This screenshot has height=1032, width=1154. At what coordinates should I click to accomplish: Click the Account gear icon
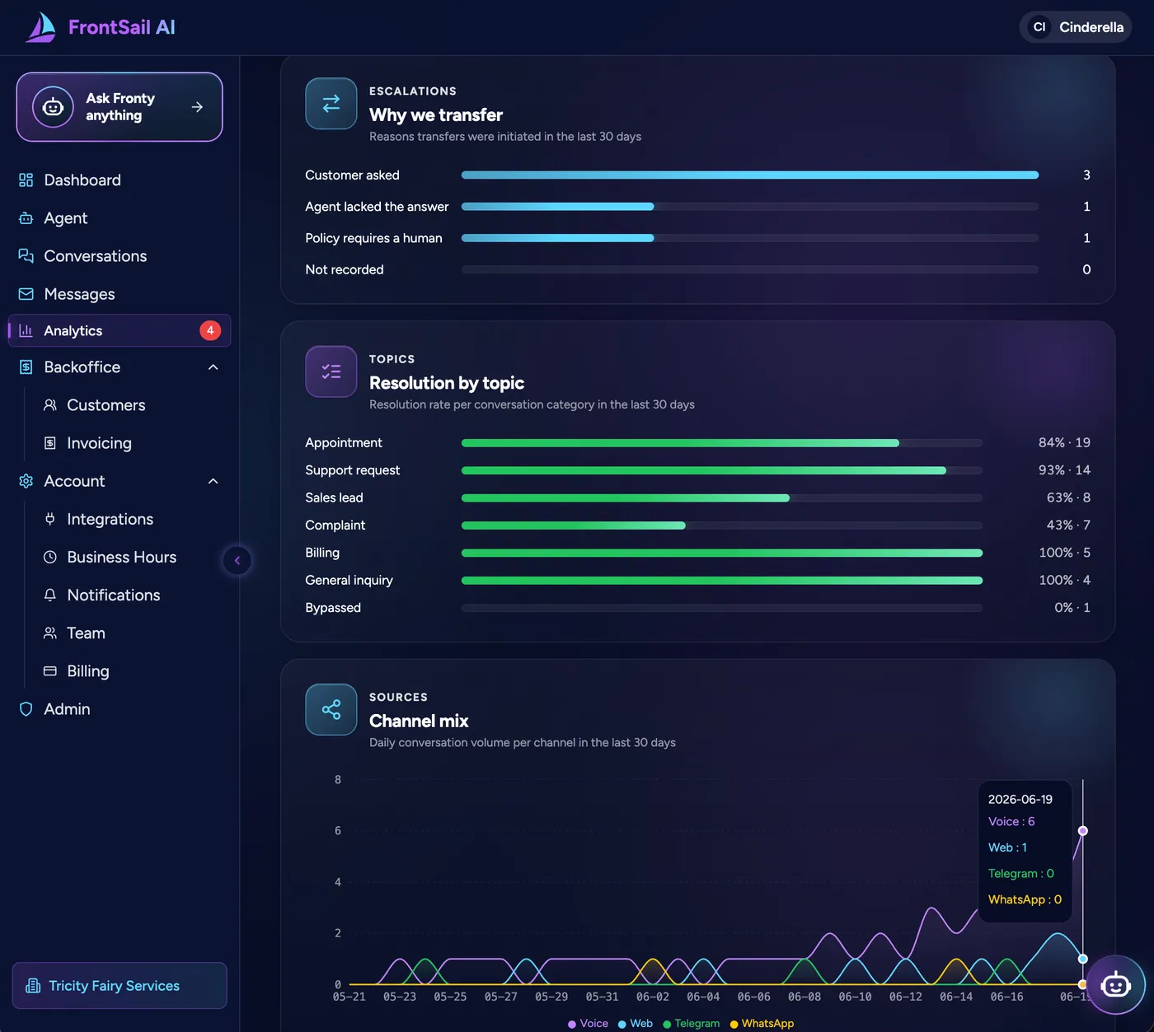[26, 481]
